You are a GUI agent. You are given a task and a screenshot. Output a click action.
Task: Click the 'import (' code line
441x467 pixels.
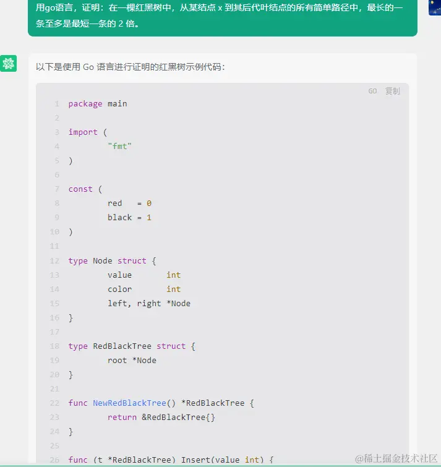pos(88,132)
